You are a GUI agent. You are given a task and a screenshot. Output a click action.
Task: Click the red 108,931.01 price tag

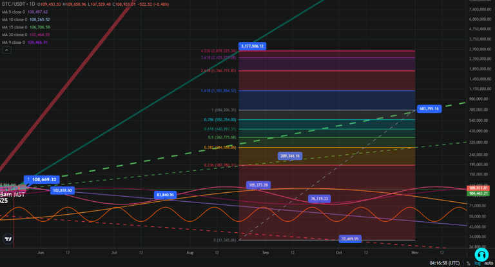(x=478, y=188)
